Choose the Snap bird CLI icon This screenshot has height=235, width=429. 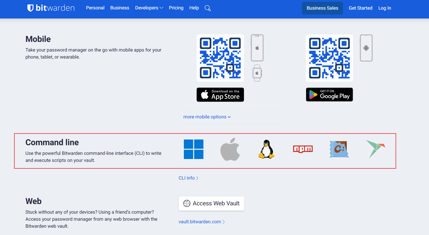click(x=376, y=149)
